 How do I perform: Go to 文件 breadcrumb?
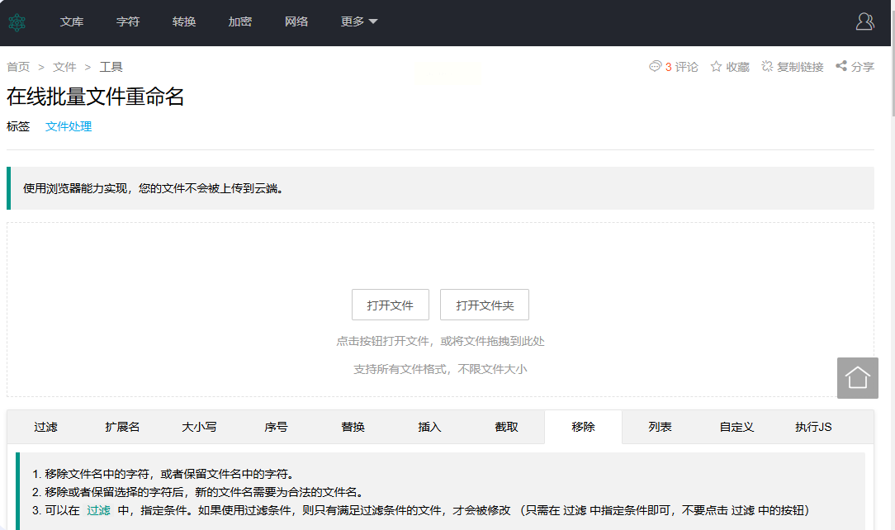click(64, 67)
